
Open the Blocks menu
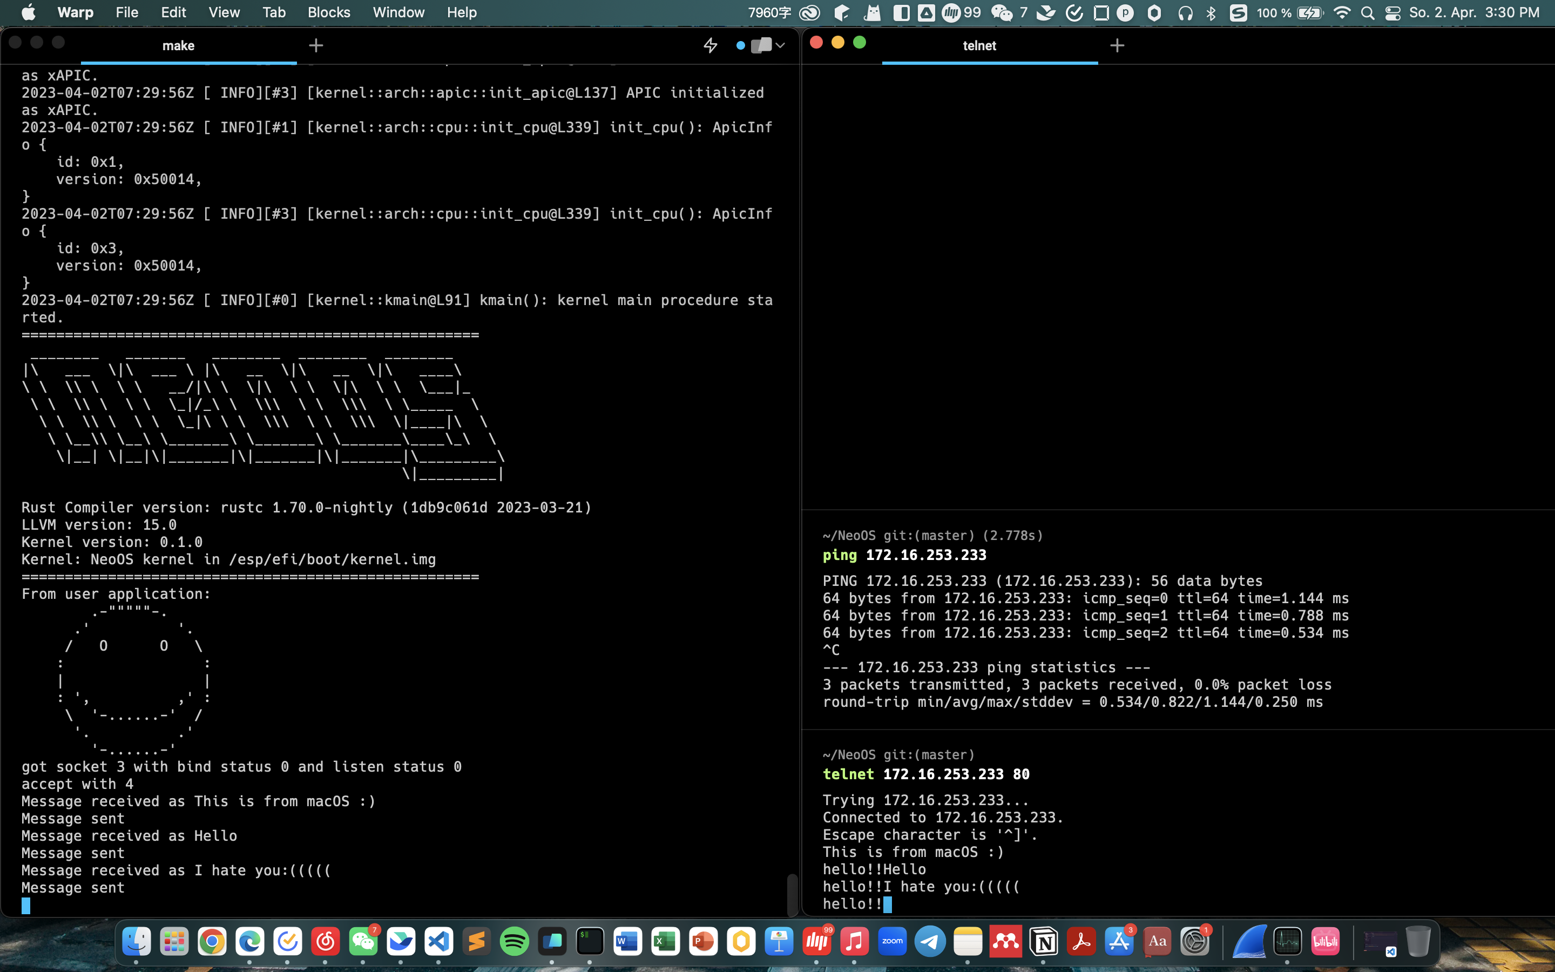pos(328,12)
